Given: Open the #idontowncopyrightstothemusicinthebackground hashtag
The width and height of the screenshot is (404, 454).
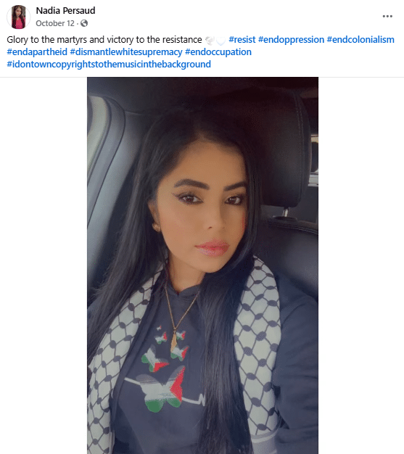Looking at the screenshot, I should (x=109, y=65).
